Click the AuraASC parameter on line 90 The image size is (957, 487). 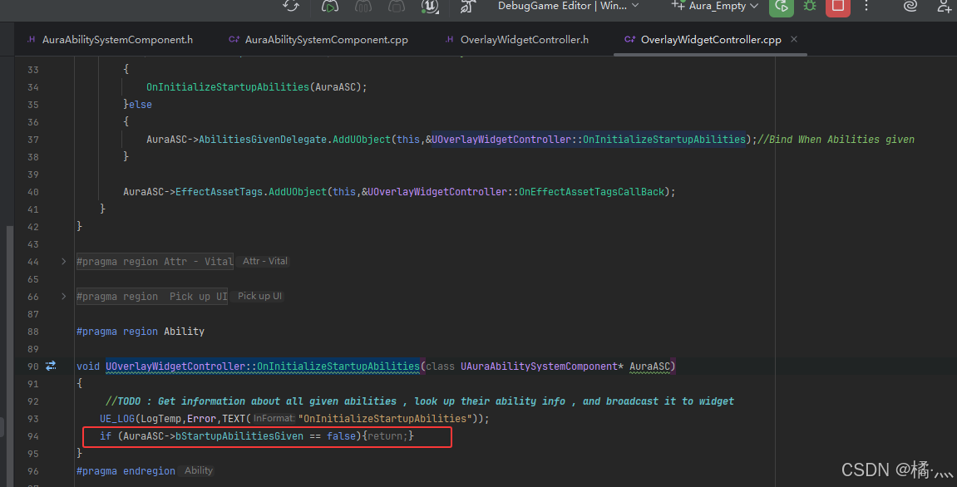tap(650, 366)
